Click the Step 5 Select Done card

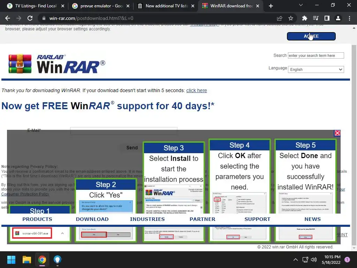click(305, 190)
